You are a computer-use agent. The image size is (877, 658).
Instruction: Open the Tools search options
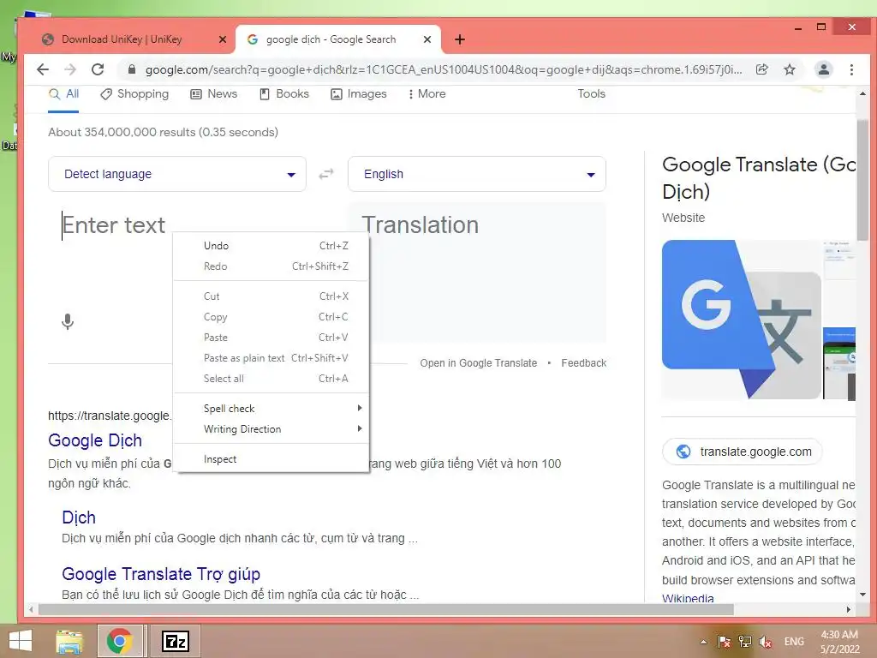pyautogui.click(x=591, y=94)
